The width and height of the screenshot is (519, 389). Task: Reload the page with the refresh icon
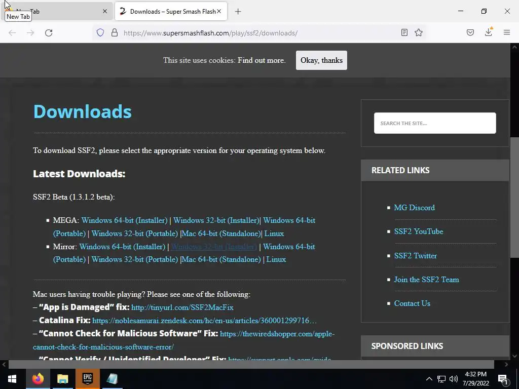pos(49,33)
